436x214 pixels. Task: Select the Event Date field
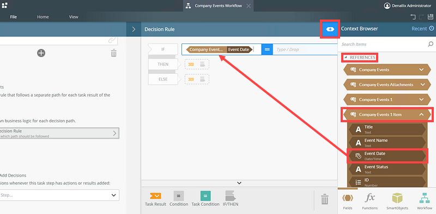tap(387, 156)
